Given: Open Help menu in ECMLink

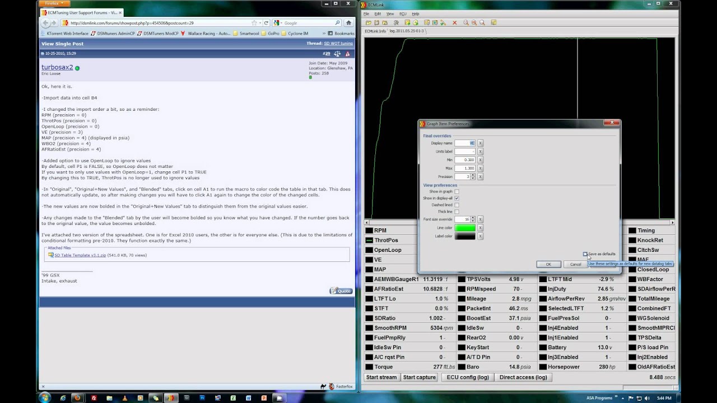Looking at the screenshot, I should click(x=416, y=13).
